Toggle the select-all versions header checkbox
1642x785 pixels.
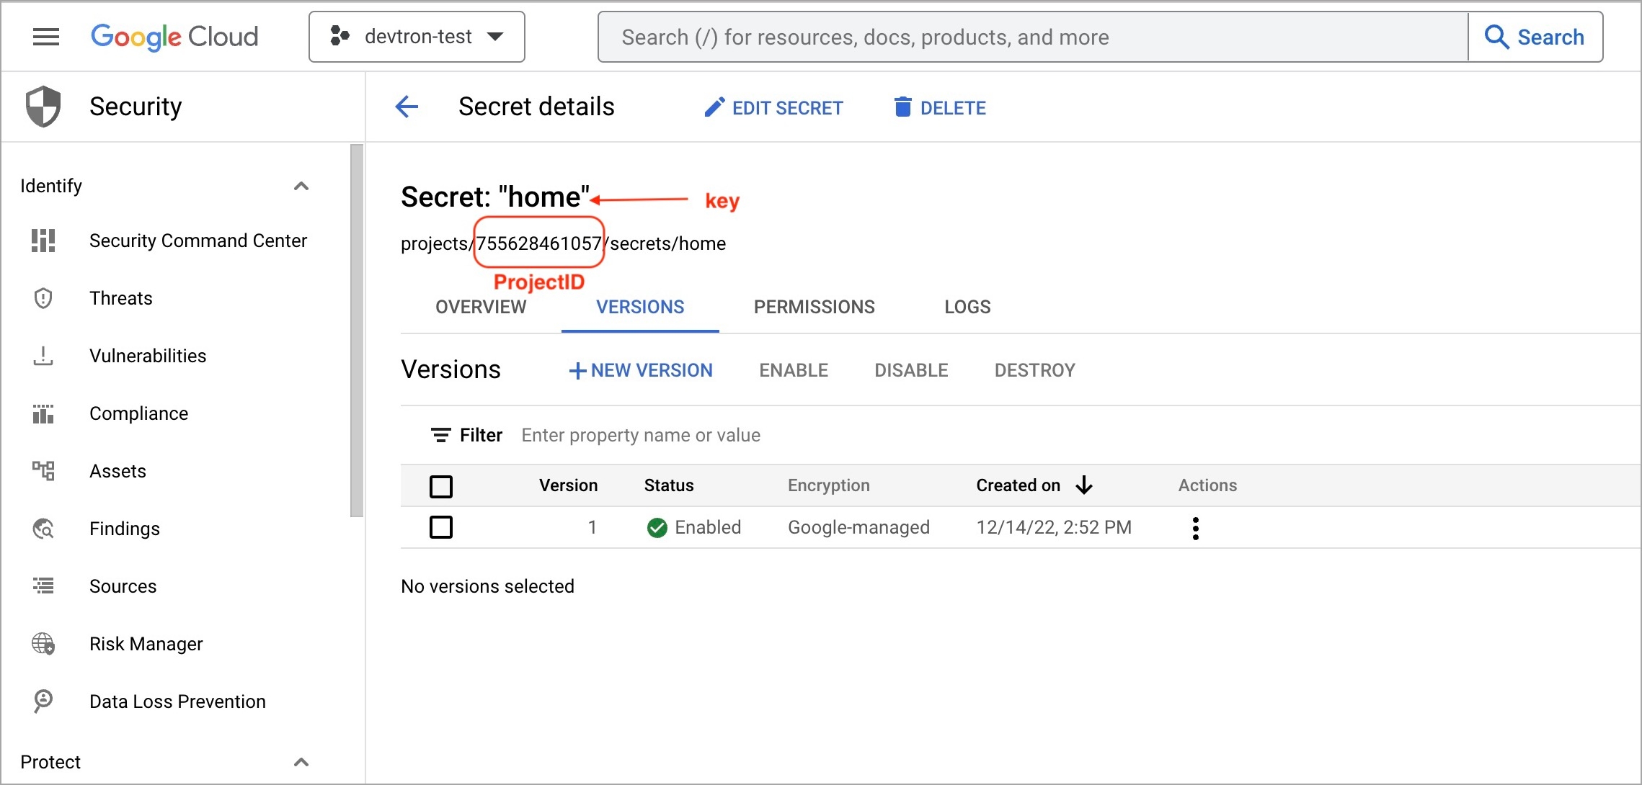[x=441, y=486]
